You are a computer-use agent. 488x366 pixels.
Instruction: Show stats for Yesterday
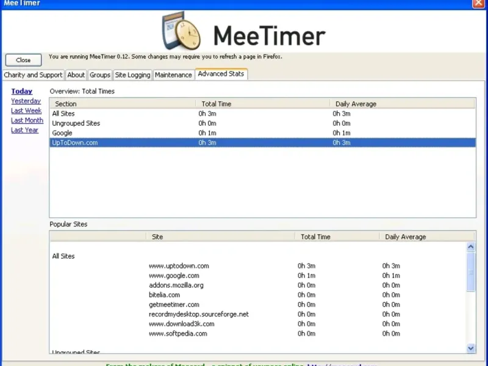(26, 101)
